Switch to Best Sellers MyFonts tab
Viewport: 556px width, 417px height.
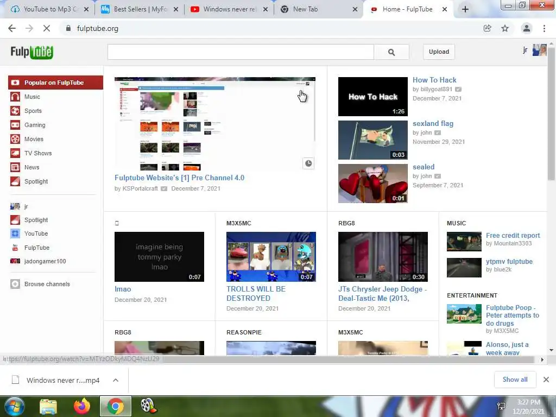tap(140, 9)
